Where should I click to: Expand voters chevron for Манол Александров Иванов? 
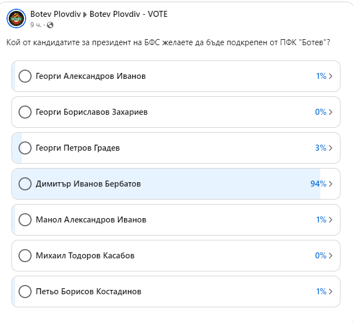pos(331,220)
